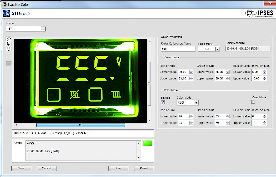This screenshot has height=177, width=276.
Task: Click image scroll right arrow
Action: [145, 125]
